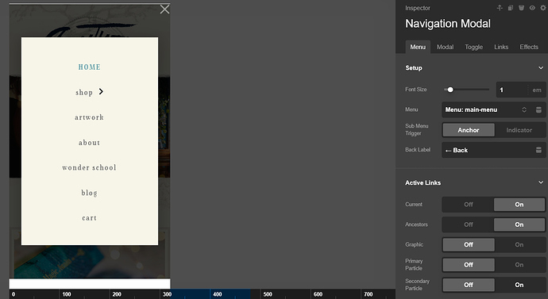Click the move/navigate element icon in Inspector header

pos(500,8)
